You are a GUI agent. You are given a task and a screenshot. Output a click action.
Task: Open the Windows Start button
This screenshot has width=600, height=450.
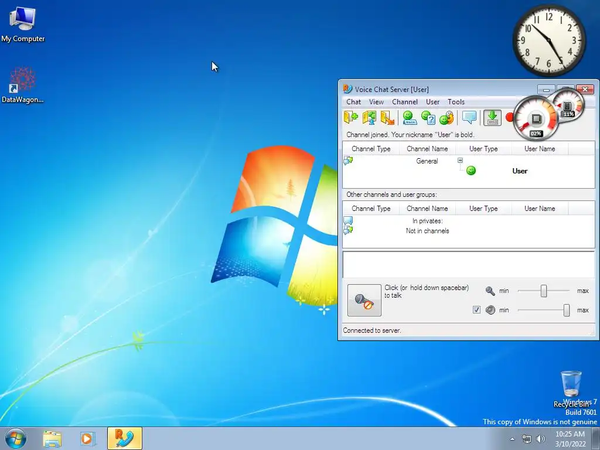pos(15,438)
